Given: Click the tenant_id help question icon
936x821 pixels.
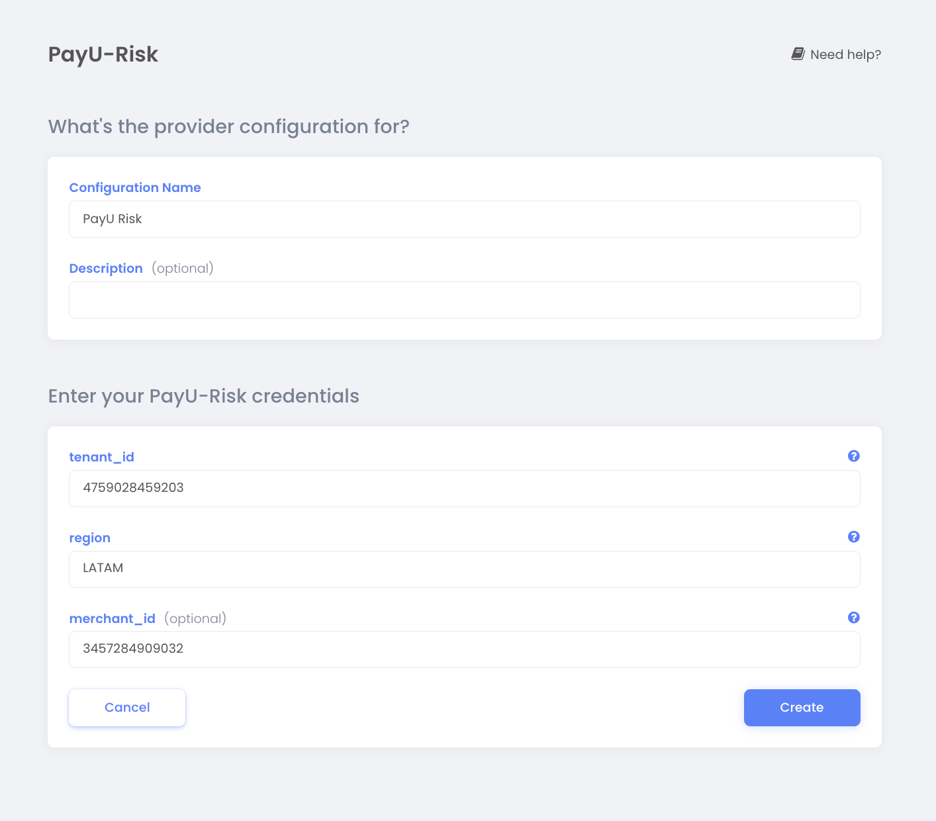Looking at the screenshot, I should tap(854, 456).
